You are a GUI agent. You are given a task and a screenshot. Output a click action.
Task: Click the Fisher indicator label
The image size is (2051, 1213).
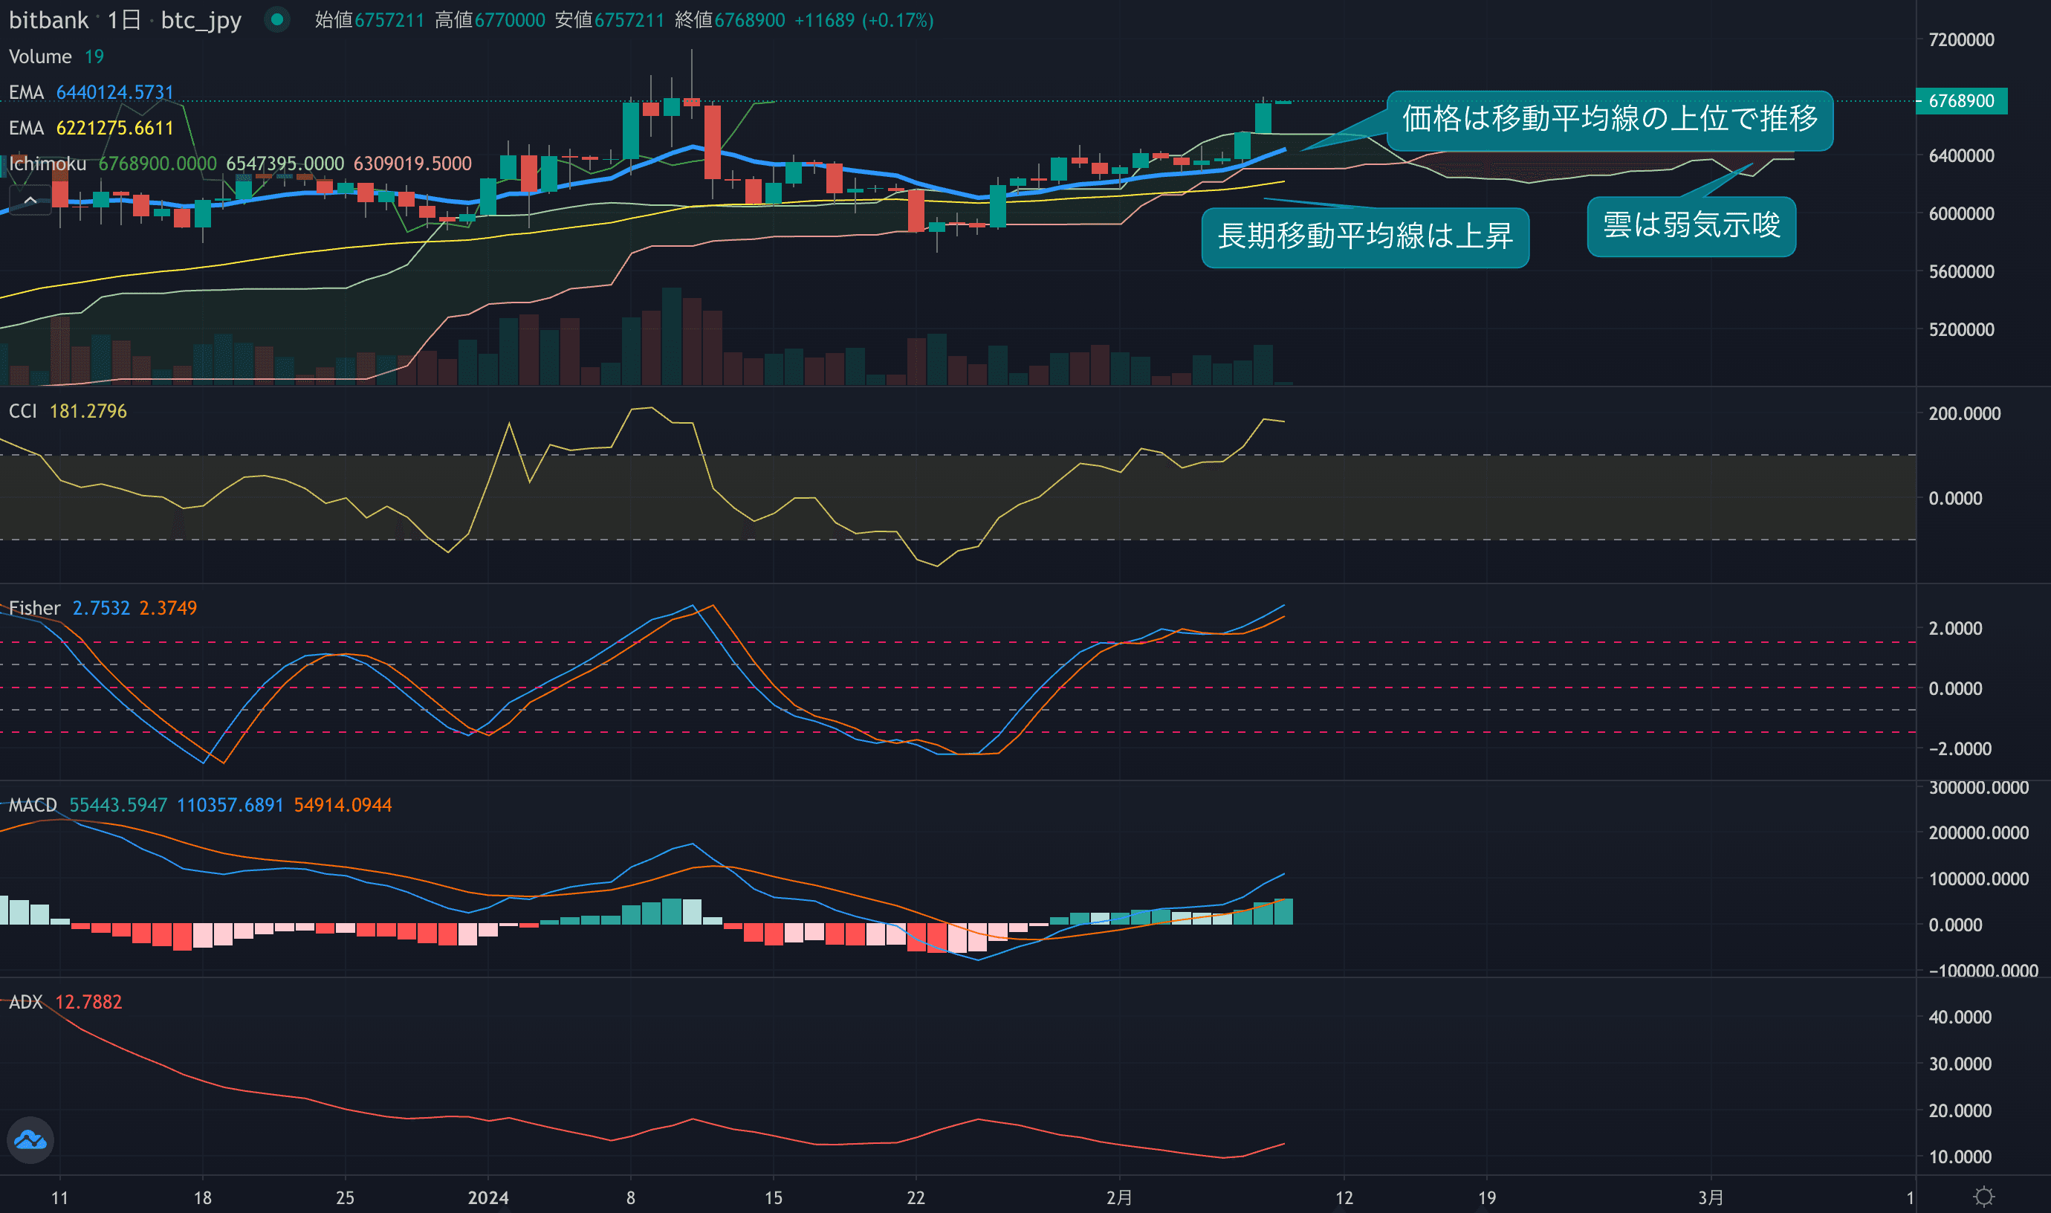click(34, 608)
